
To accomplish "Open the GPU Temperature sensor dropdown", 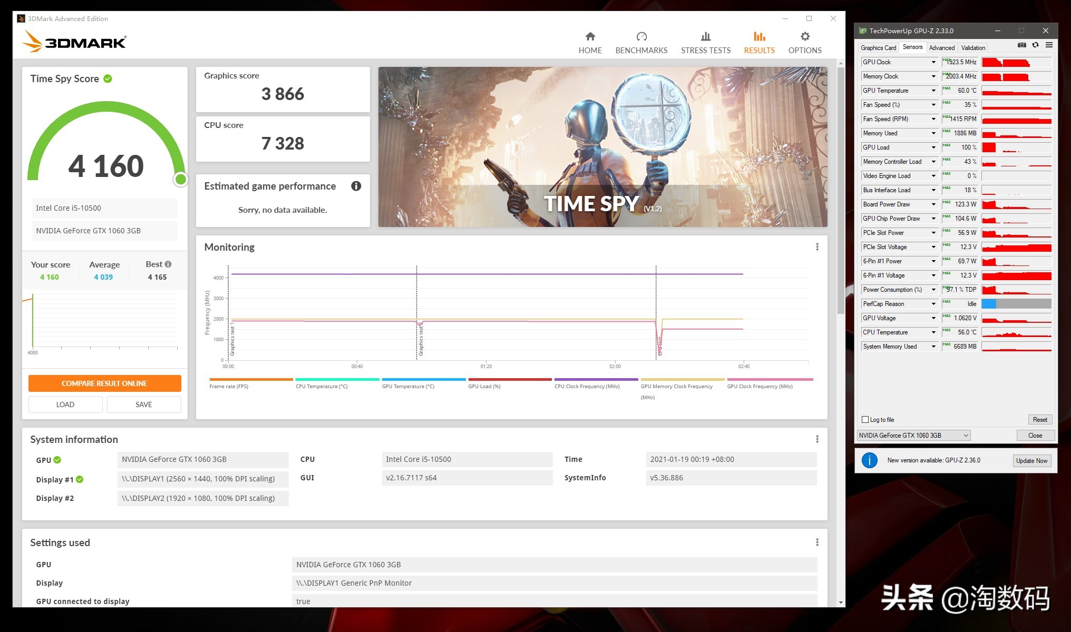I will click(933, 91).
